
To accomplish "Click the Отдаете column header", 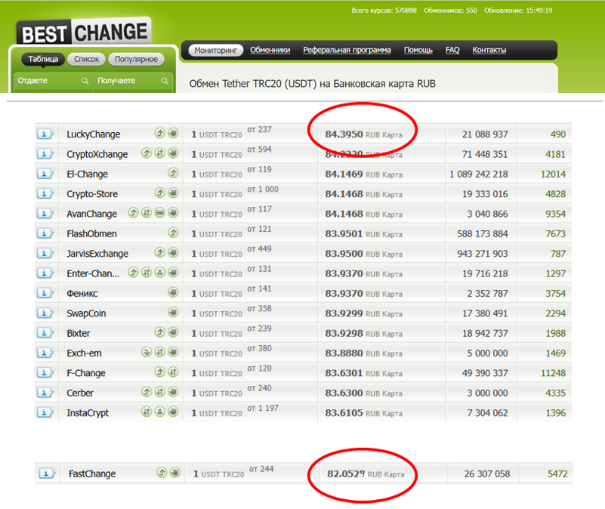I will [32, 81].
